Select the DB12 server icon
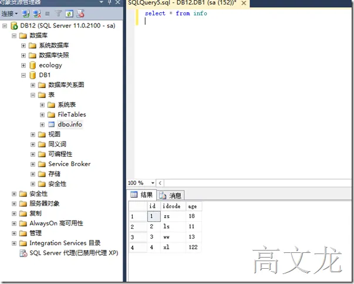This screenshot has width=354, height=284. point(14,26)
